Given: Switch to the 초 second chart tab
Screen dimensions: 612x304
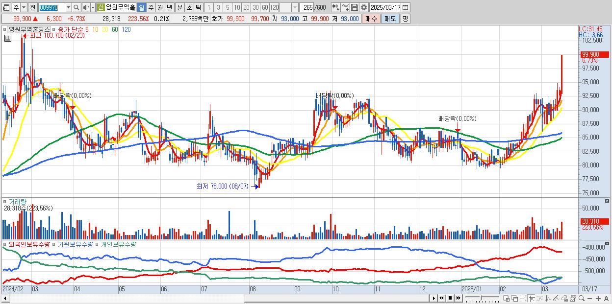Looking at the screenshot, I should pyautogui.click(x=189, y=7).
